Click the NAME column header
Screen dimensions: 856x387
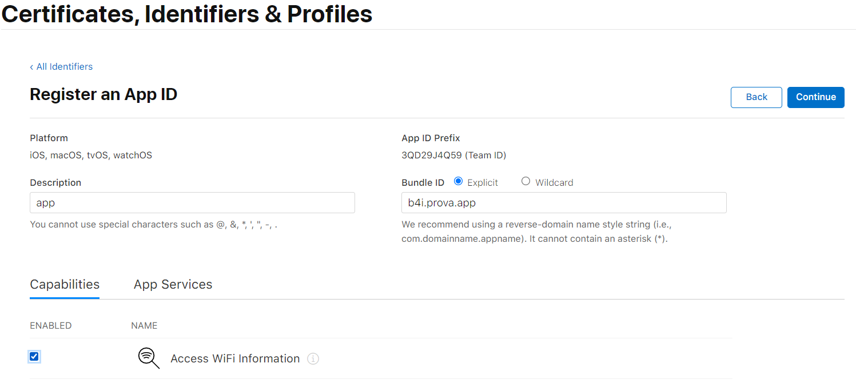pos(144,326)
